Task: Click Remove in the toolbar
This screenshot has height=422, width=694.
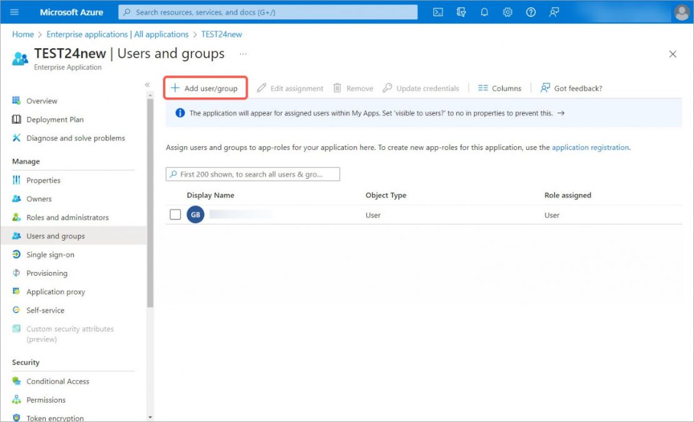Action: pyautogui.click(x=353, y=88)
